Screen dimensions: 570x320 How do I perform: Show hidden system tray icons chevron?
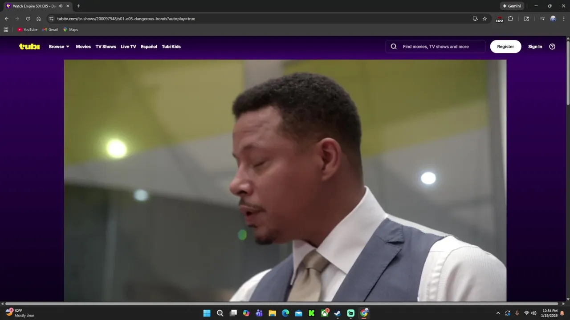pos(498,313)
